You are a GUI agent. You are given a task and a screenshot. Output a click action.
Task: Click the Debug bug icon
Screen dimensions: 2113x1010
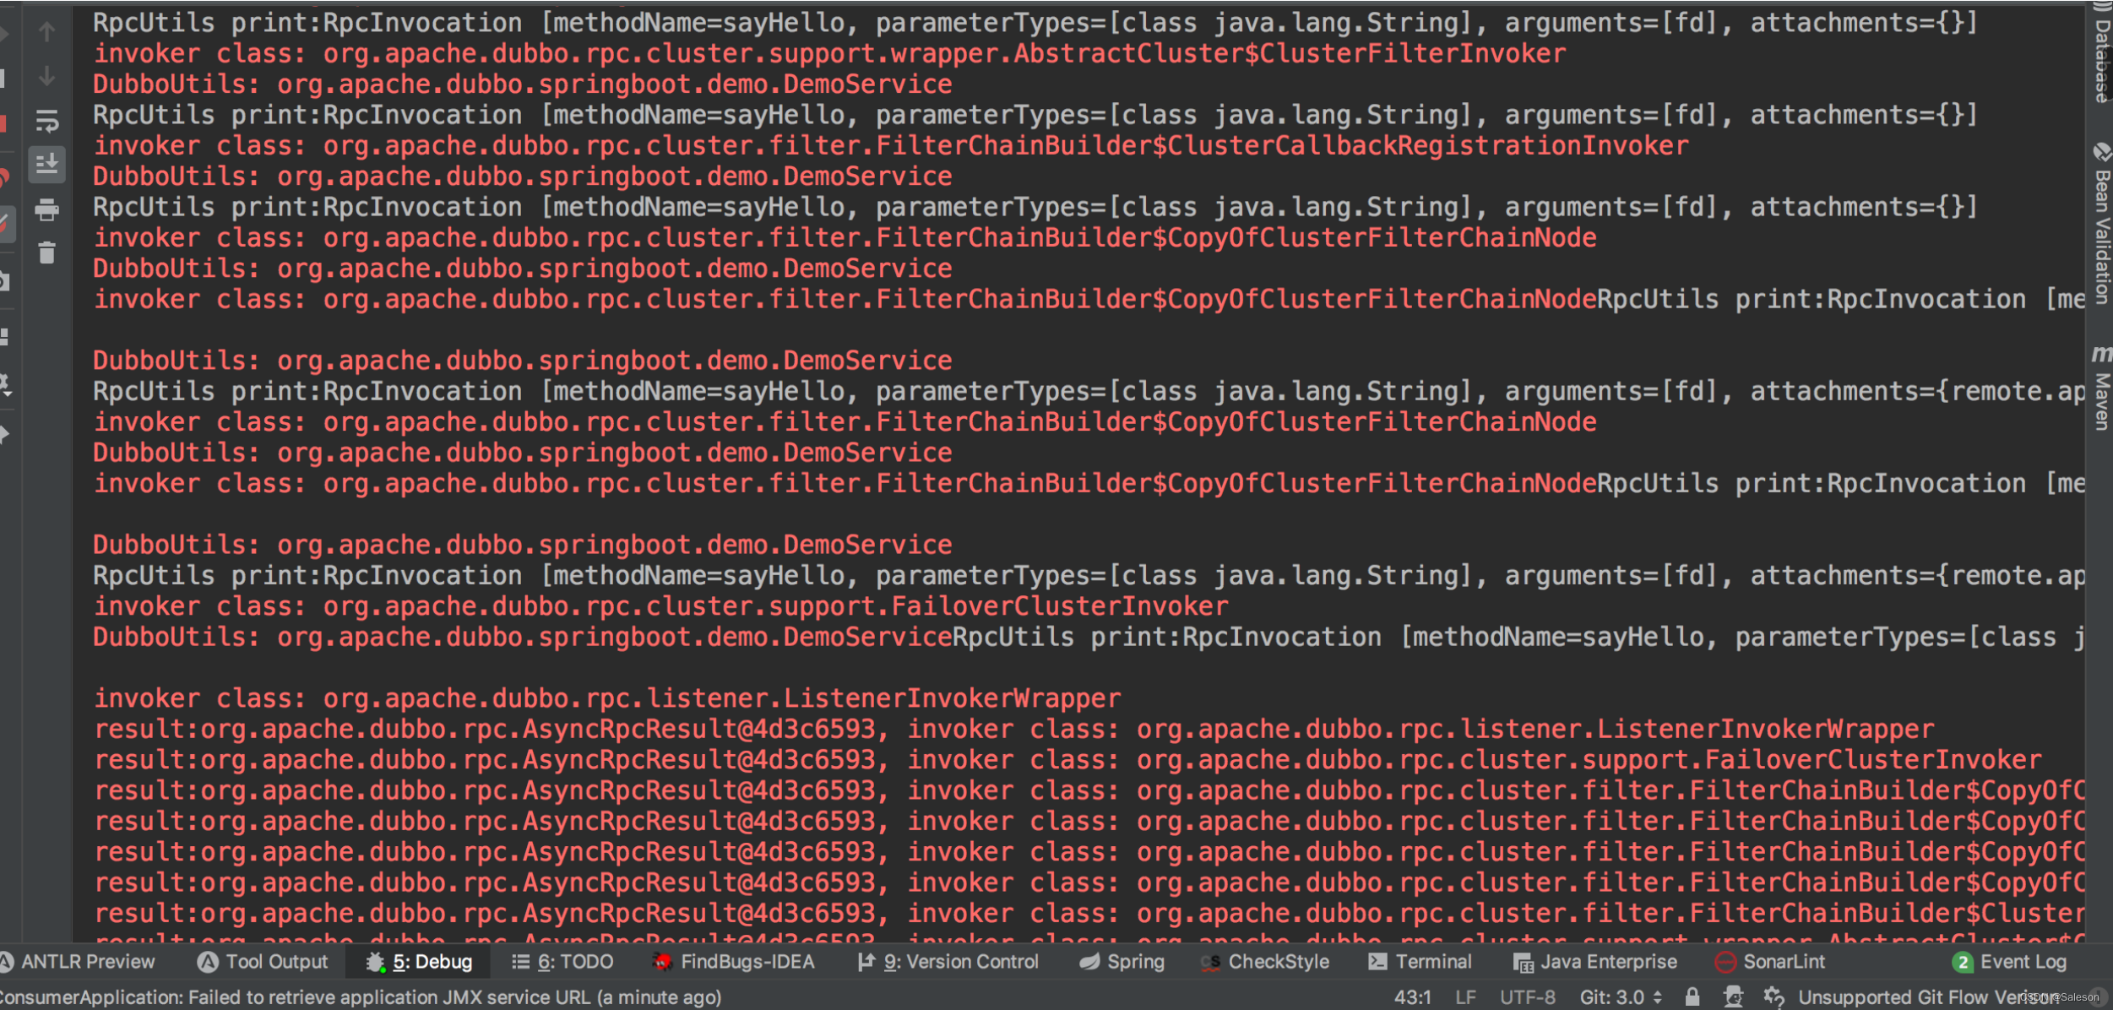click(x=375, y=962)
